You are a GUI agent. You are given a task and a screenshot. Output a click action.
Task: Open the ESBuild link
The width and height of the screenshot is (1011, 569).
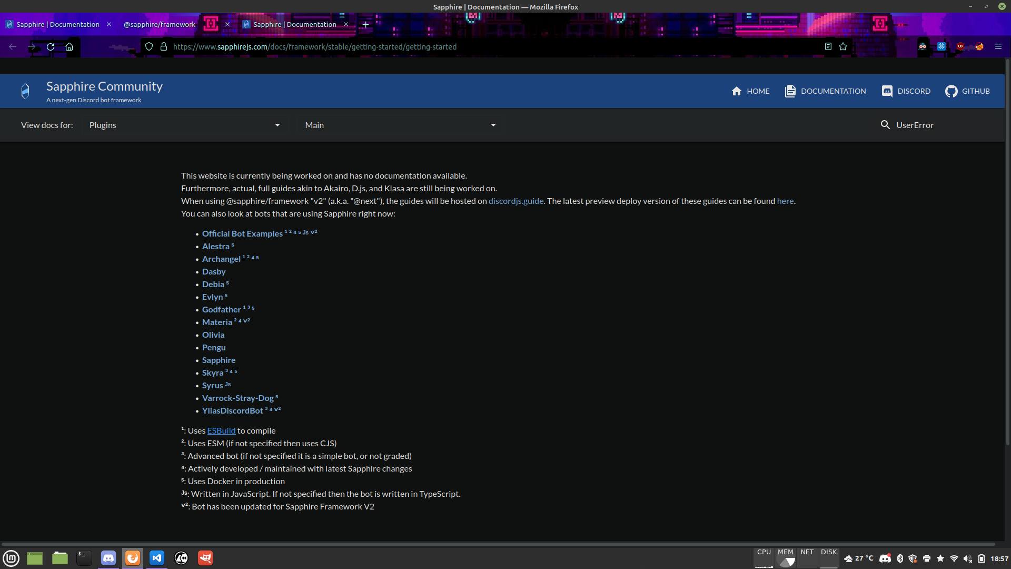pyautogui.click(x=221, y=431)
